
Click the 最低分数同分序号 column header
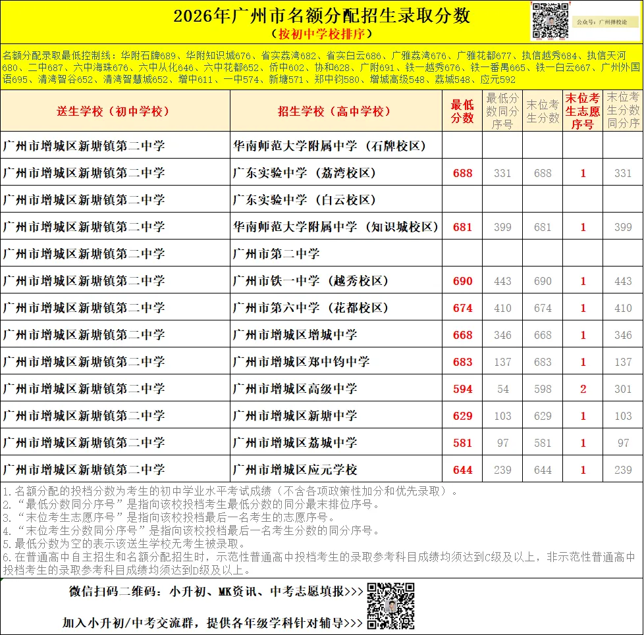tap(502, 111)
